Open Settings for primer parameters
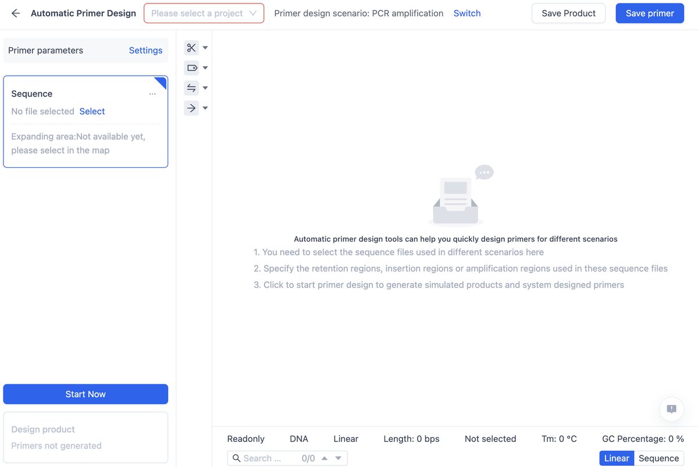The image size is (698, 467). coord(145,50)
